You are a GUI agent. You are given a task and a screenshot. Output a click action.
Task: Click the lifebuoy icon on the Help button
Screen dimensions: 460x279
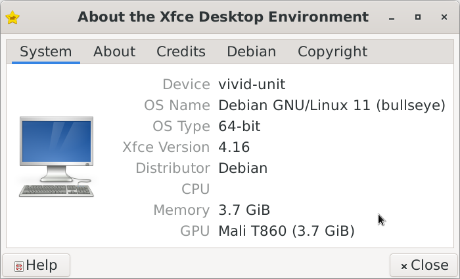tap(19, 266)
